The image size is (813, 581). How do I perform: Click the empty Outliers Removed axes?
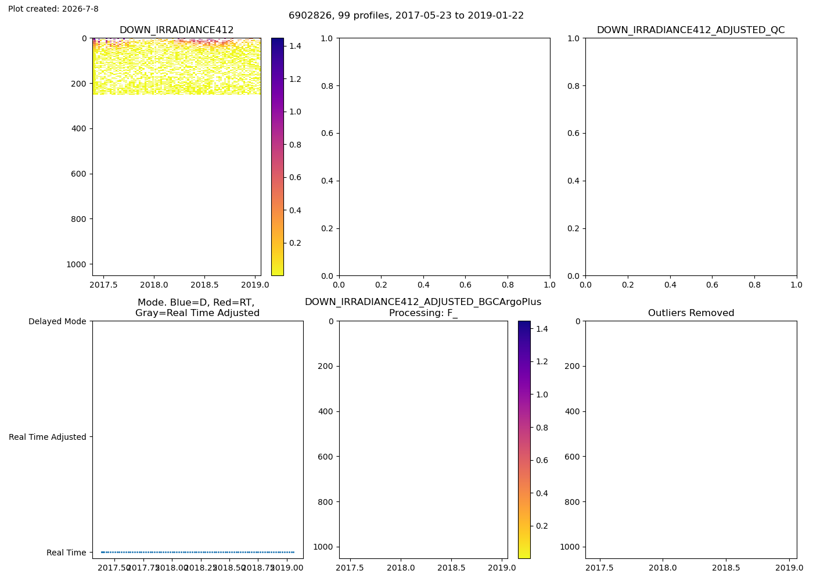[x=691, y=440]
